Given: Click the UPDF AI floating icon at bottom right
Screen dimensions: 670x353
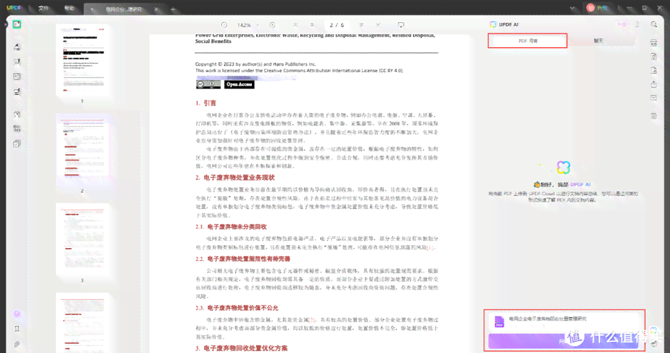Looking at the screenshot, I should 654,331.
